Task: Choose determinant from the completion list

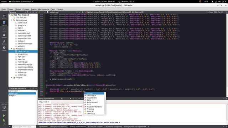Action: click(92, 102)
